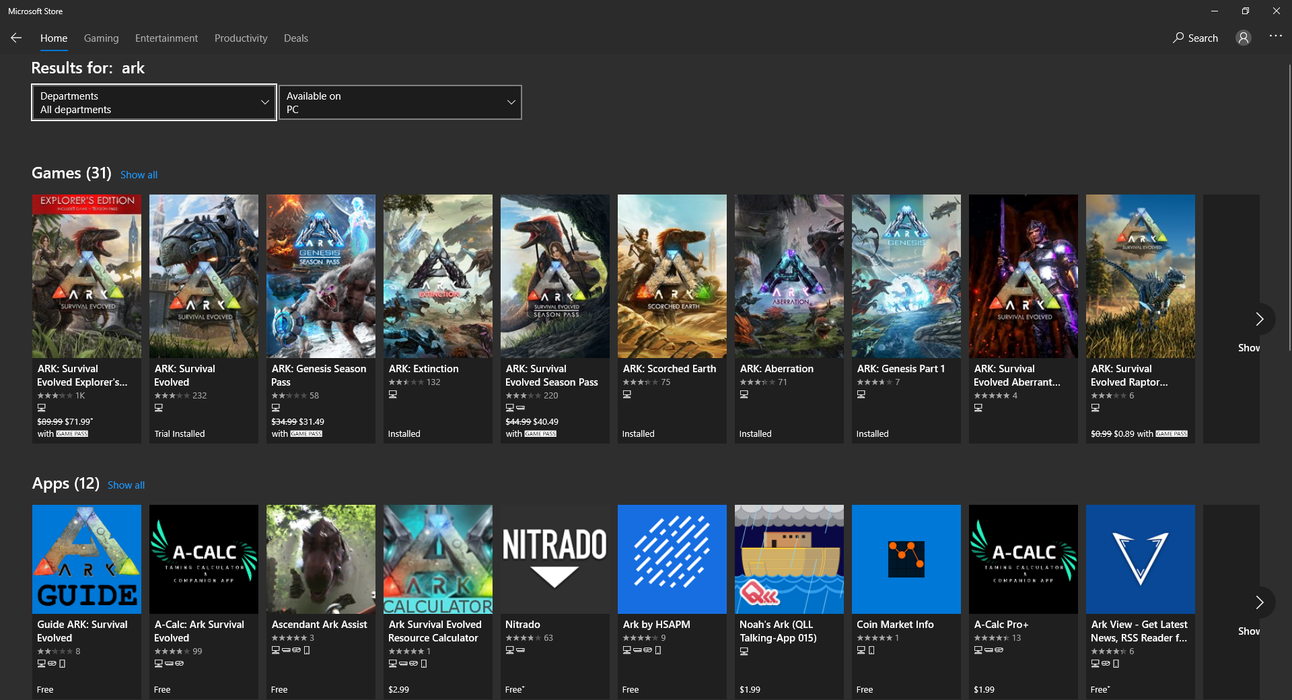This screenshot has width=1292, height=700.
Task: Open the See more ellipsis menu
Action: (1276, 36)
